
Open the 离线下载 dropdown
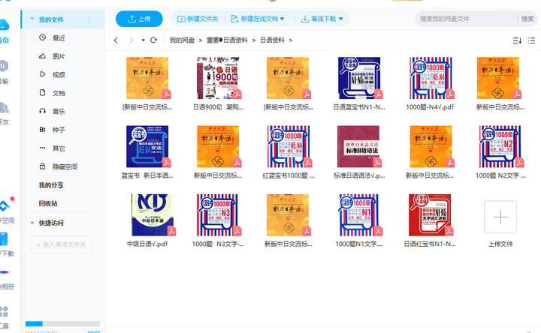pos(322,19)
